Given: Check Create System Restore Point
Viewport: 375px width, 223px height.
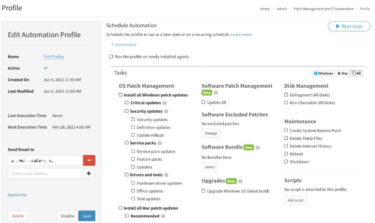Looking at the screenshot, I should [x=286, y=130].
